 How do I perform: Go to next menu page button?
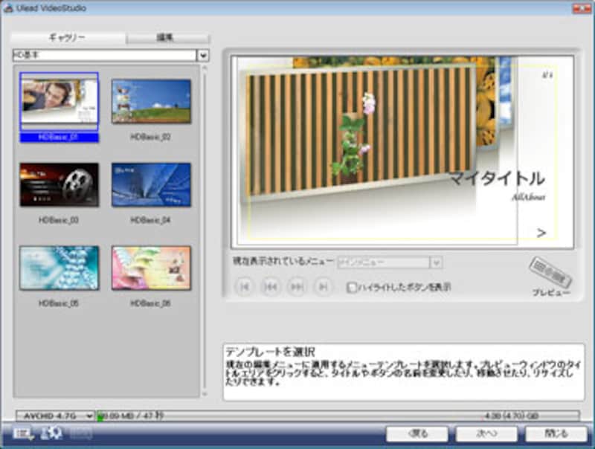296,287
